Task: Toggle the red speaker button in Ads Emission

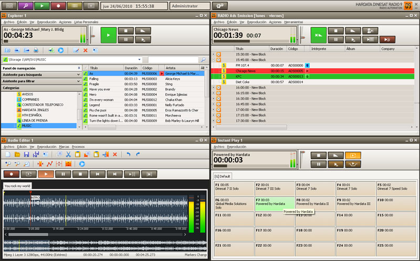Action: coord(387,39)
